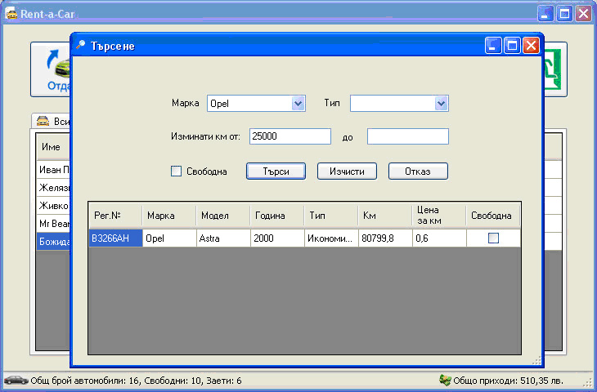
Task: Select the Желяз row in main window
Action: 54,188
